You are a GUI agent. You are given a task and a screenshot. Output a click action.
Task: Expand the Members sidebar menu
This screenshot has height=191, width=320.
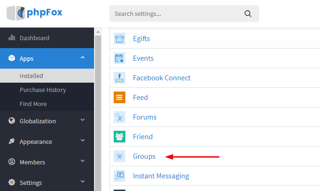pos(83,162)
